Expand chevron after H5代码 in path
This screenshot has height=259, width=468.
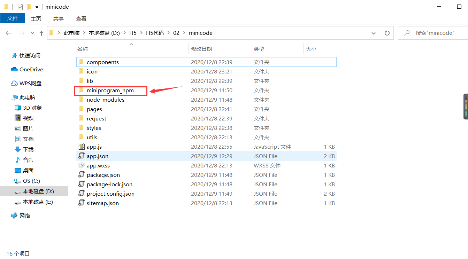tap(168, 33)
